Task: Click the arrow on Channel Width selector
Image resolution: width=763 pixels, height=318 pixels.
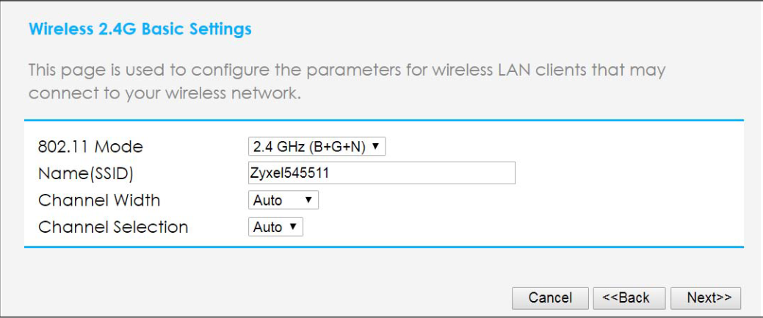Action: tap(308, 200)
